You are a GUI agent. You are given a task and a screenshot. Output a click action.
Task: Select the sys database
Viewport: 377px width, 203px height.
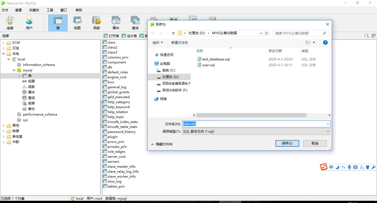pyautogui.click(x=25, y=120)
